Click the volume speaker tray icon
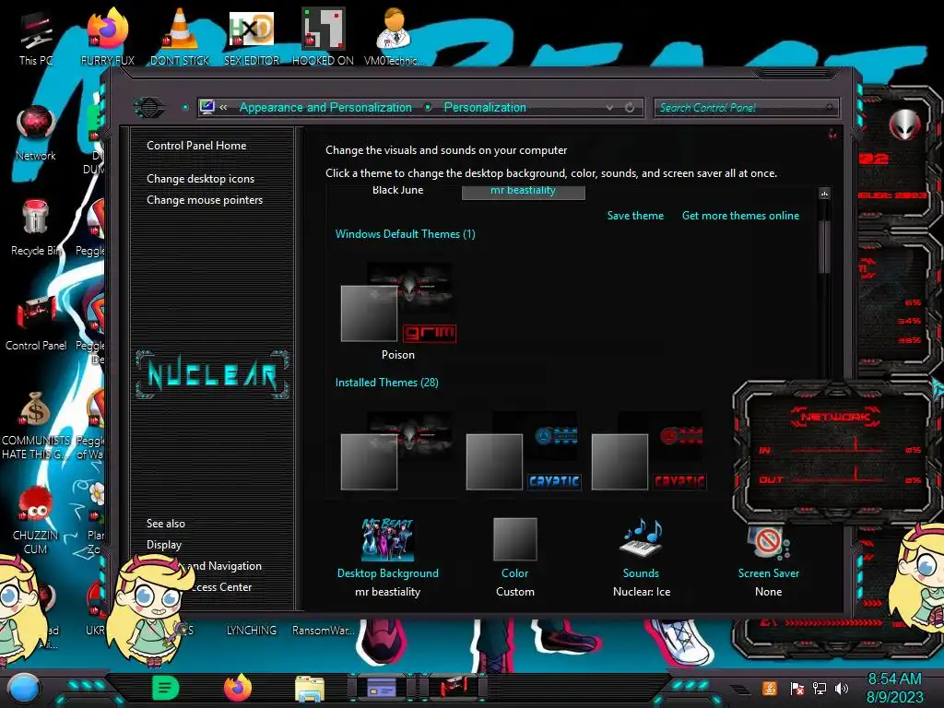 click(842, 688)
